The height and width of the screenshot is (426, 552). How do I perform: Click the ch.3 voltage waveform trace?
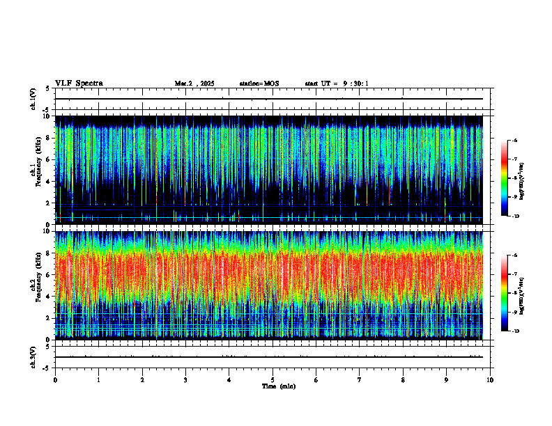point(269,357)
